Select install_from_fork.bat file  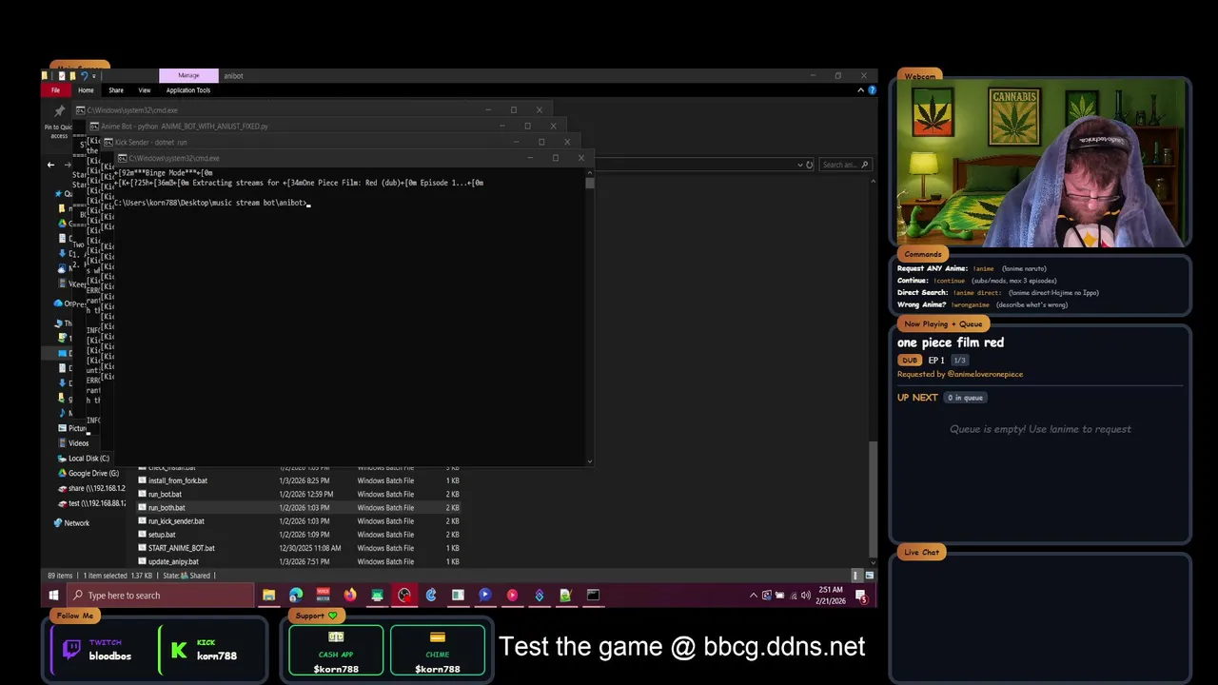178,480
